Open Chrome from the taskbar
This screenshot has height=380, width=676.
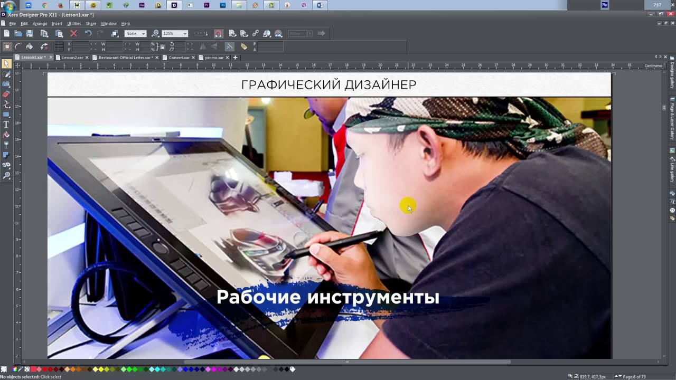[x=44, y=5]
